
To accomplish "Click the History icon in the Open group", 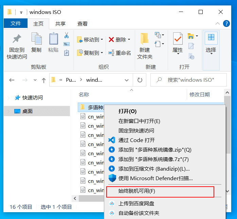I will click(191, 56).
